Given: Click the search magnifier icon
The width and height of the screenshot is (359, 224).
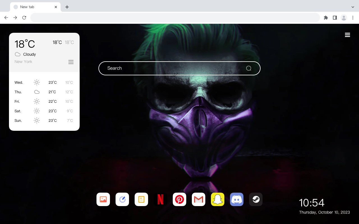Looking at the screenshot, I should [x=248, y=68].
